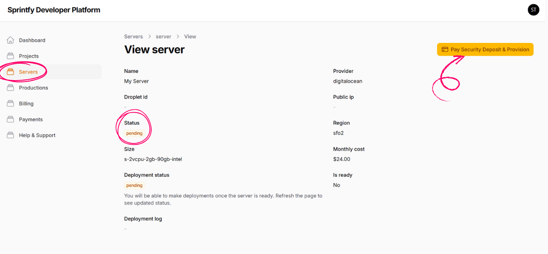Click the Projects icon in sidebar
Viewport: 548px width, 254px height.
point(11,56)
